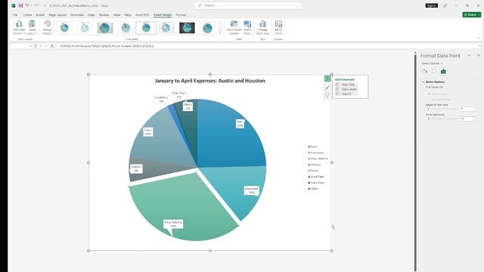Image resolution: width=484 pixels, height=272 pixels.
Task: Close the Format Data Point pane
Action: coord(479,55)
